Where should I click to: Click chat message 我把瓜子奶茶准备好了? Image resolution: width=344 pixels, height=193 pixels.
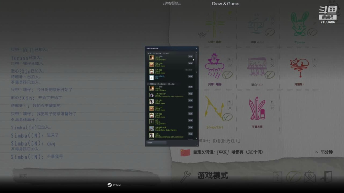click(56, 114)
